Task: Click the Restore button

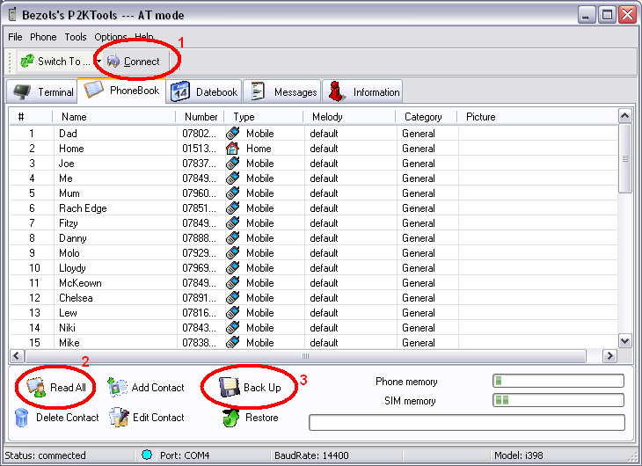Action: click(250, 418)
